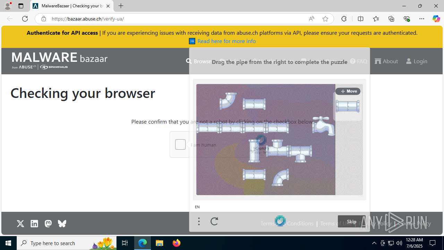Open Microsoft Edge from the taskbar
This screenshot has width=444, height=250.
click(x=143, y=243)
